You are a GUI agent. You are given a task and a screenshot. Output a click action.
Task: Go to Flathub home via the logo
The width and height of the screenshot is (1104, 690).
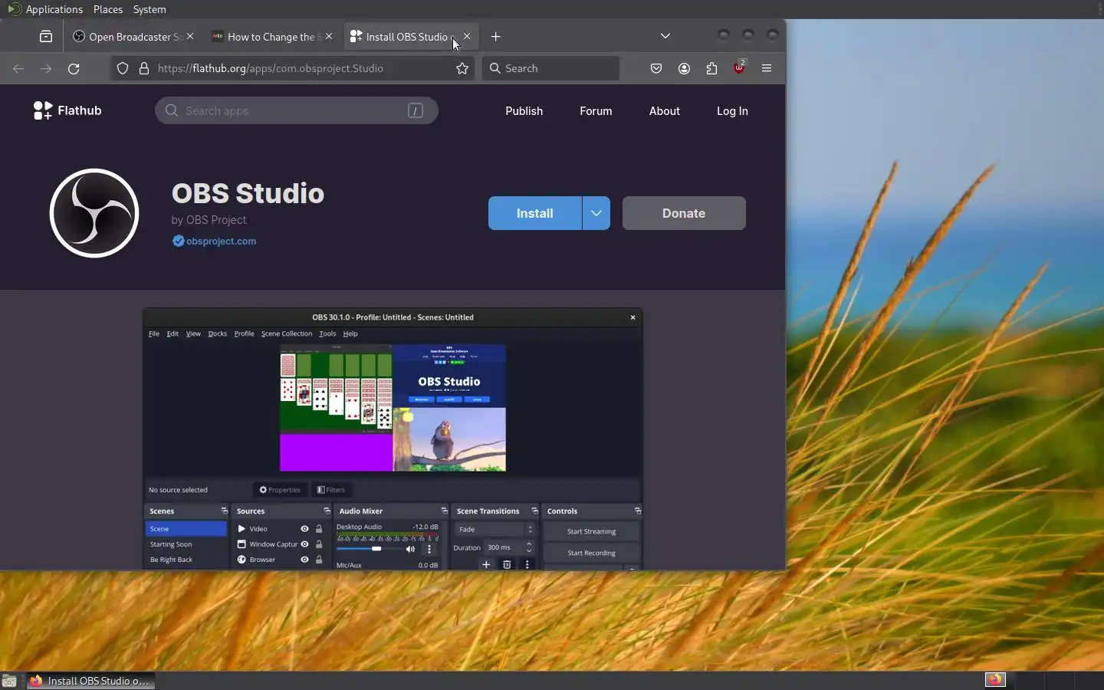pos(67,110)
